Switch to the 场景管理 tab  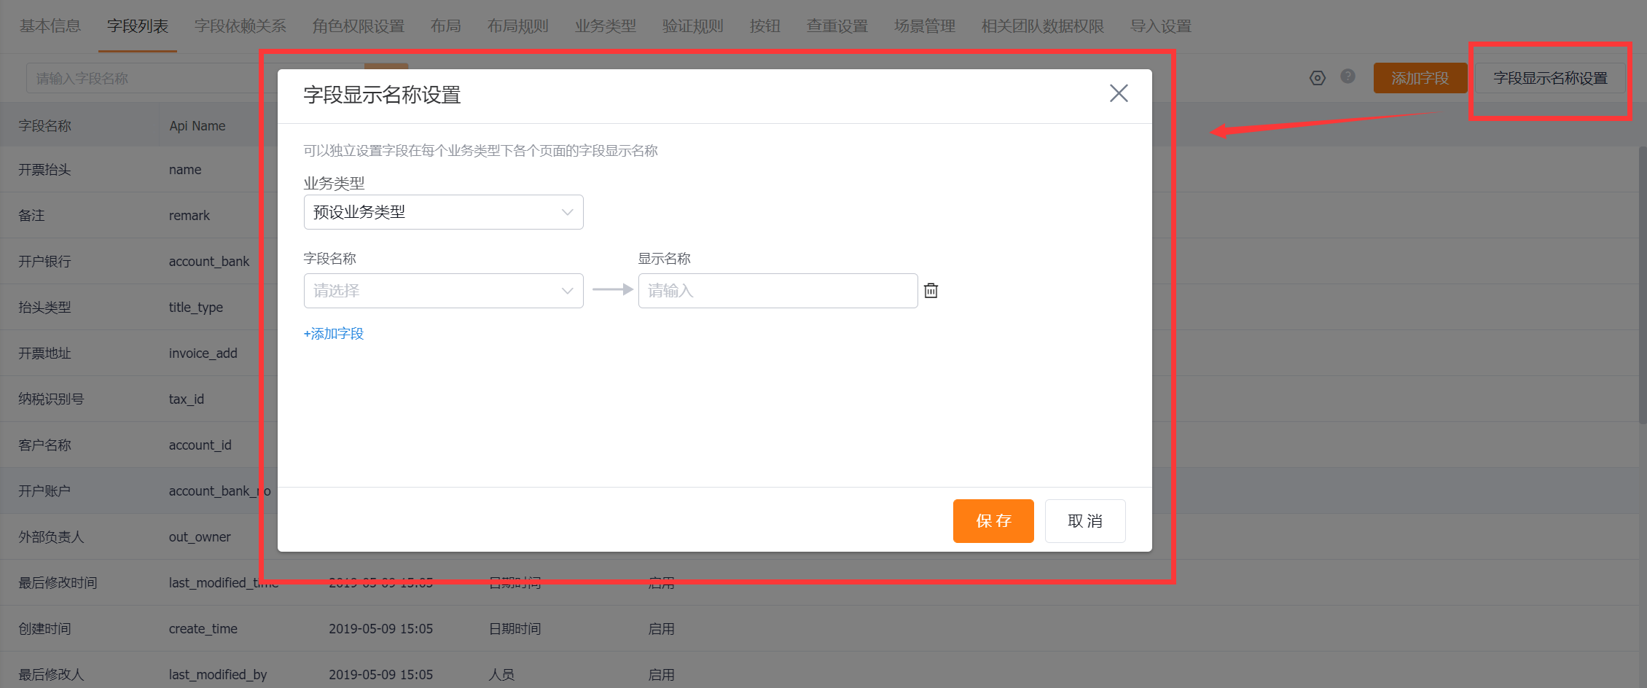pos(925,26)
